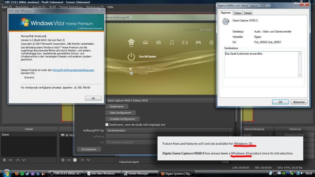Open the Microsoft-Softwarelizenzbedingungen link
The height and width of the screenshot is (177, 315).
73,70
